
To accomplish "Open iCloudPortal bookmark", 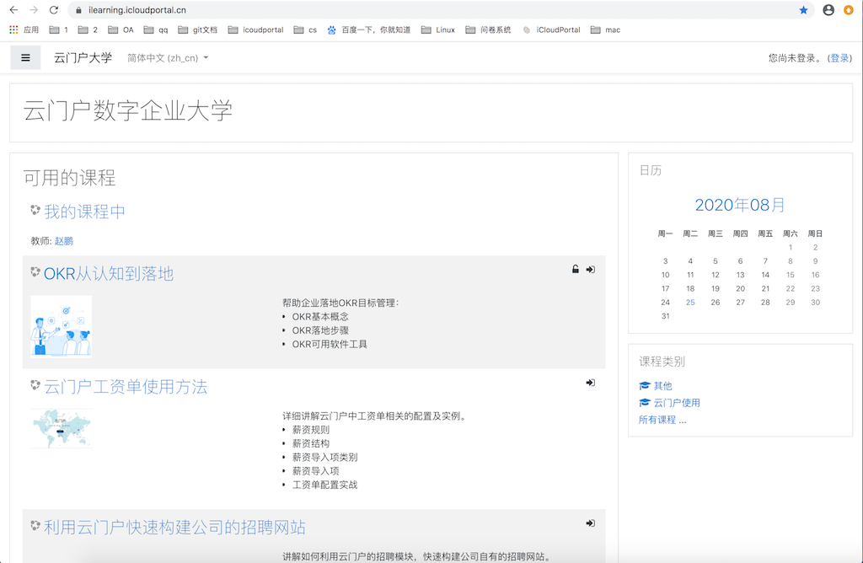I will 551,29.
